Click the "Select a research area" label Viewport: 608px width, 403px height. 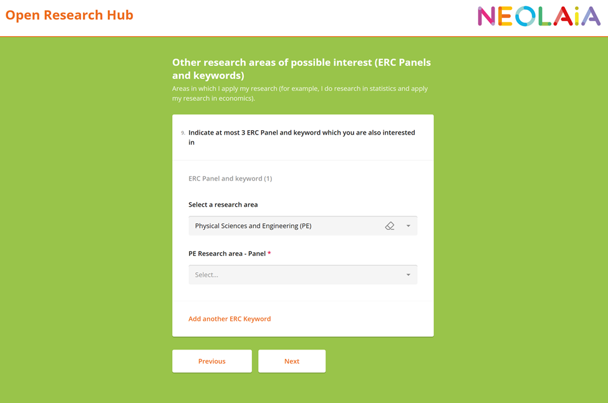(223, 204)
